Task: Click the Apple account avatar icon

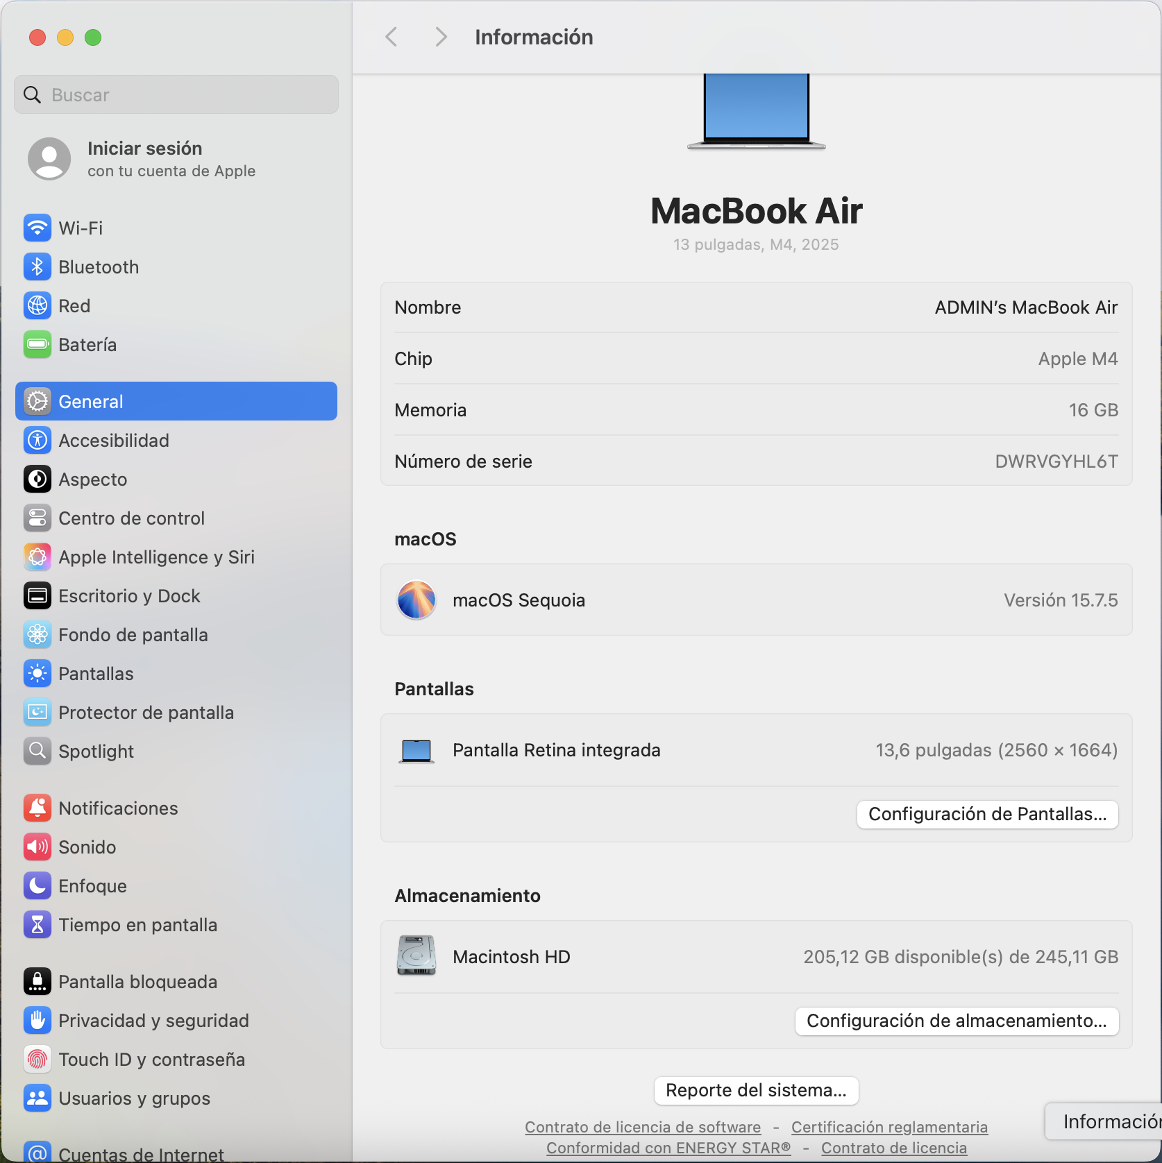Action: [x=49, y=158]
